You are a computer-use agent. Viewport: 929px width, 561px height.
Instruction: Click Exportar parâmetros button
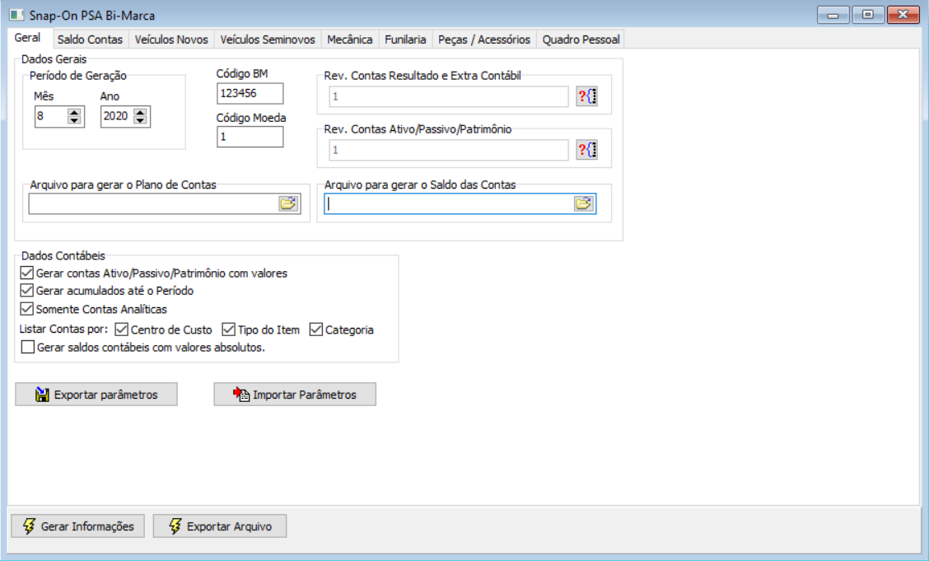click(96, 395)
